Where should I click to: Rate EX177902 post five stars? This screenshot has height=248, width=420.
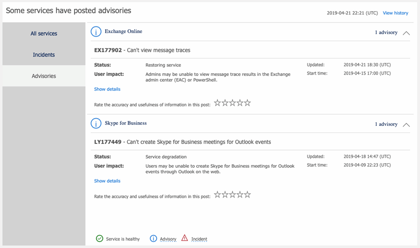click(247, 103)
